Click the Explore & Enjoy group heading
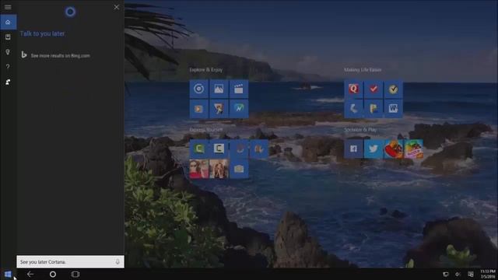 tap(205, 70)
